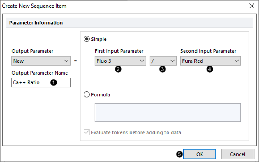Close the Create New Sequence Item dialog

click(251, 6)
